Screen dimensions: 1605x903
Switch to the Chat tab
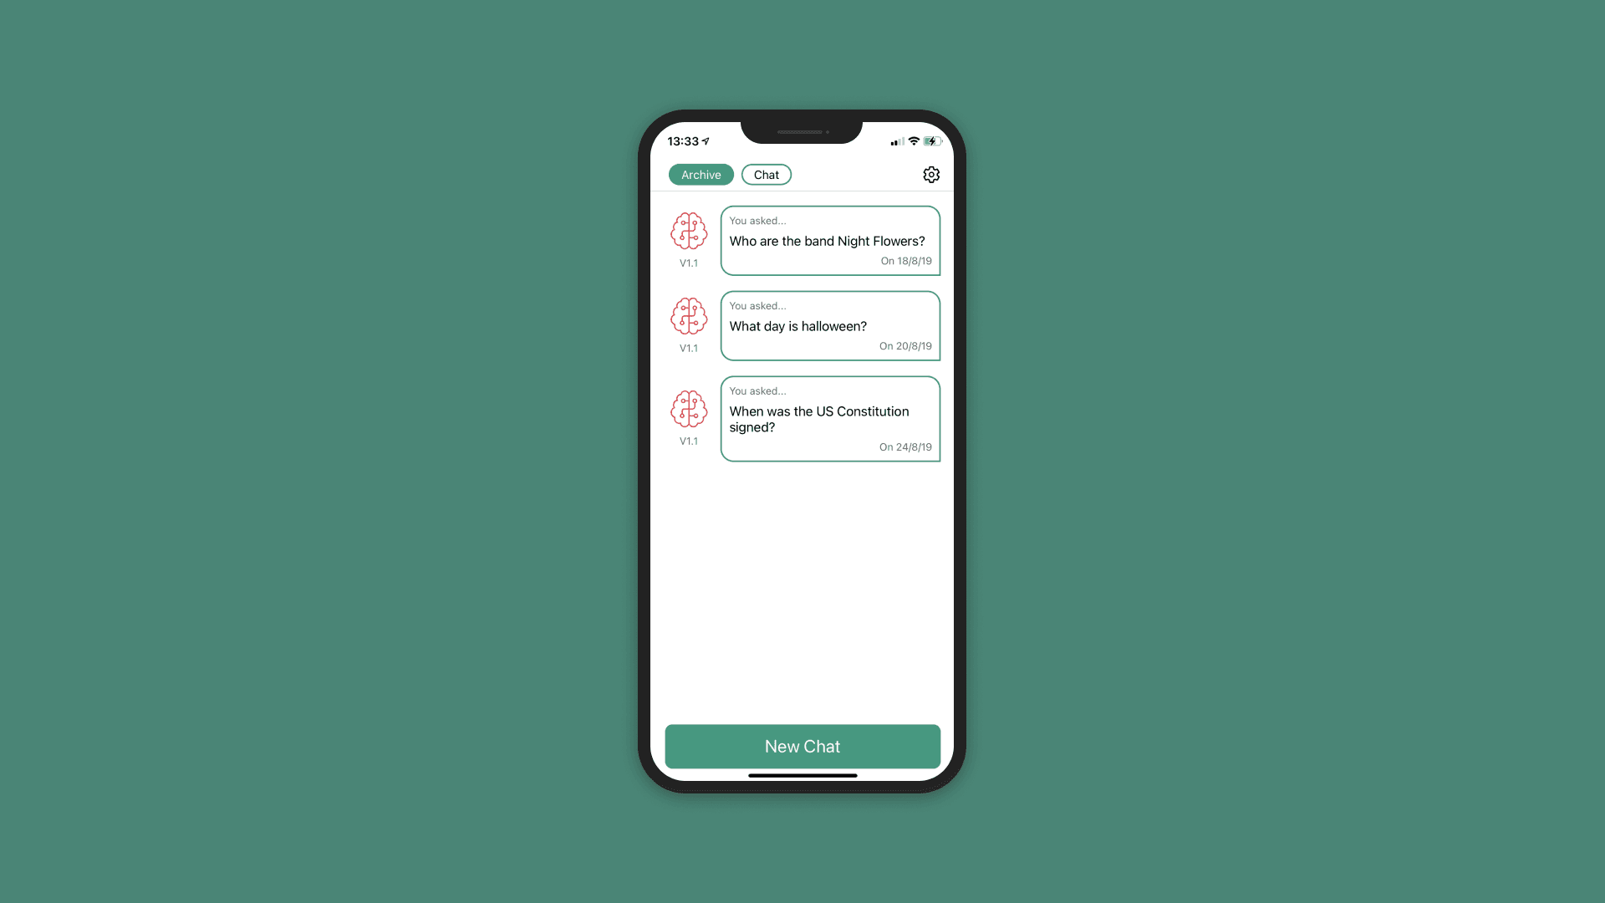click(x=767, y=174)
